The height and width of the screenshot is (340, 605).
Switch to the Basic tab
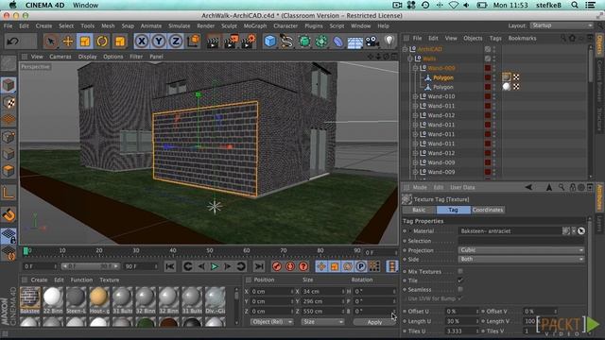point(419,210)
